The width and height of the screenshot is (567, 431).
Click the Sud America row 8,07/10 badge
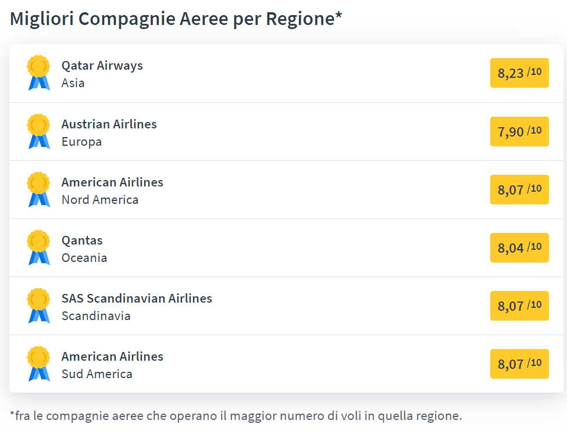[x=519, y=364]
